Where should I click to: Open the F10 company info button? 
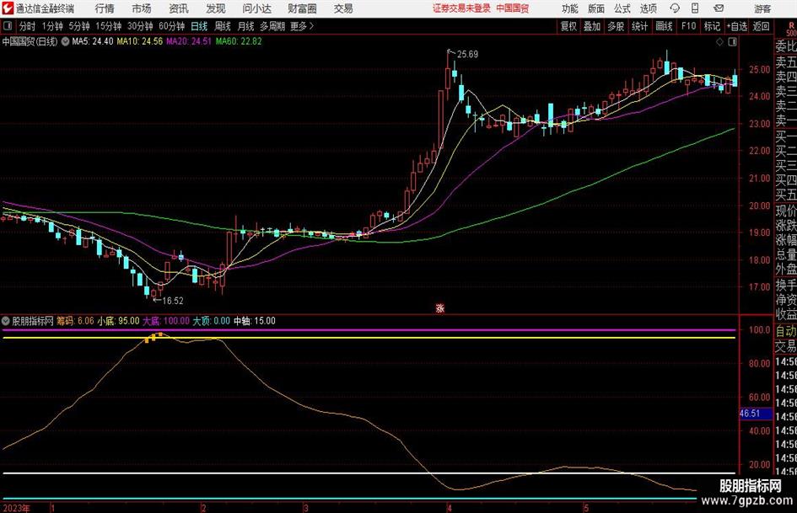(688, 26)
